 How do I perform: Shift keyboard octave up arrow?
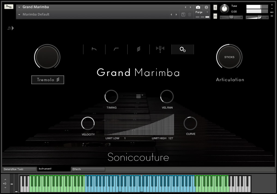(x=5, y=179)
